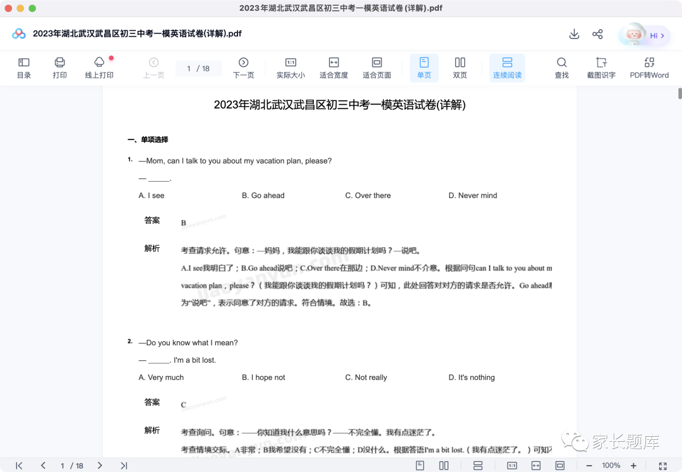Click the share icon in header

pos(597,34)
